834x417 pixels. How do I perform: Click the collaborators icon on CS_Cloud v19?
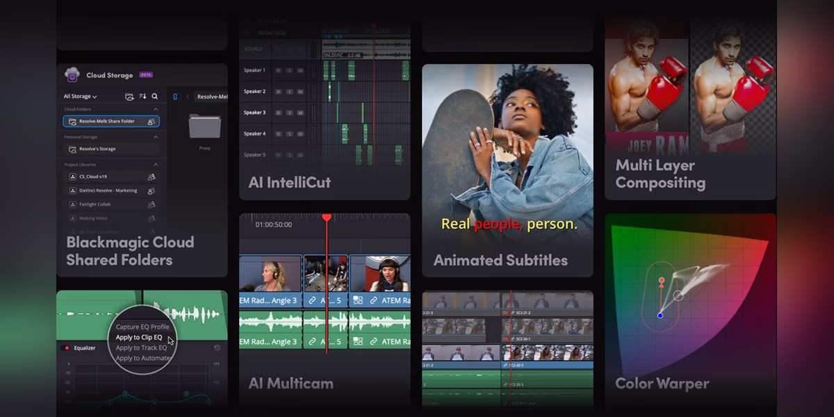pyautogui.click(x=151, y=177)
